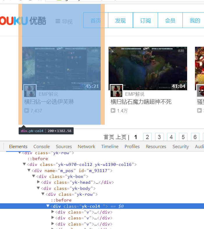Switch to DevTools Elements tab

click(18, 147)
